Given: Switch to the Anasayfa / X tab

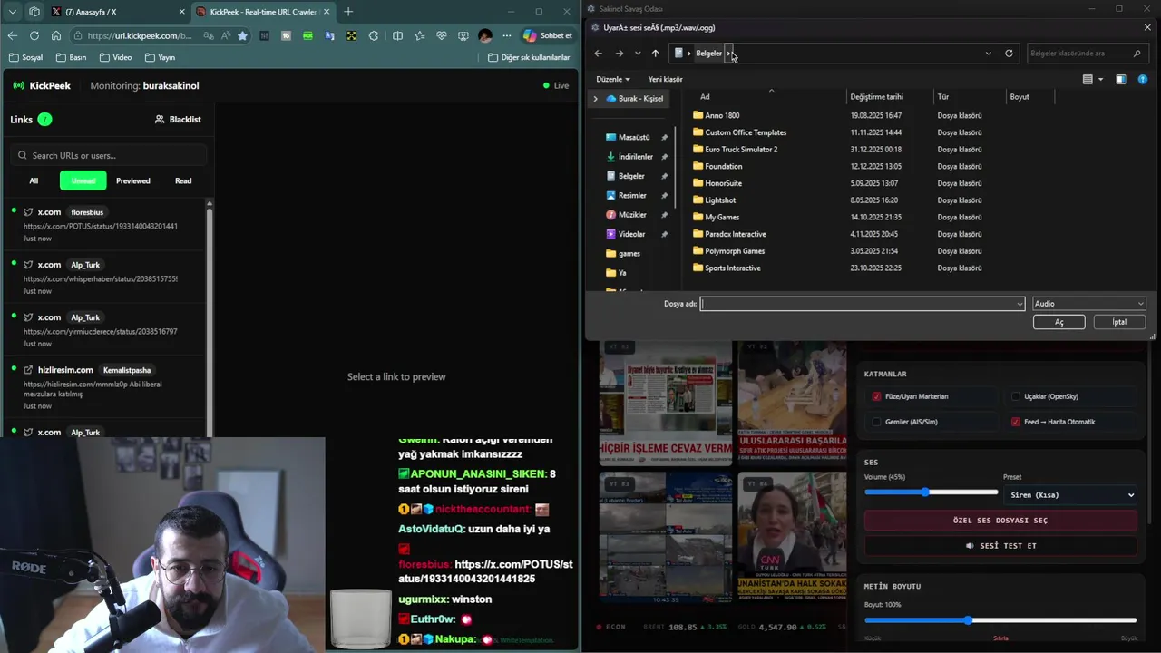Looking at the screenshot, I should click(x=117, y=12).
